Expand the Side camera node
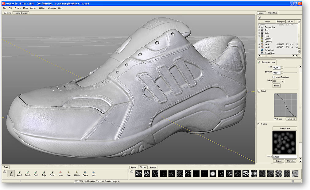 [259, 33]
